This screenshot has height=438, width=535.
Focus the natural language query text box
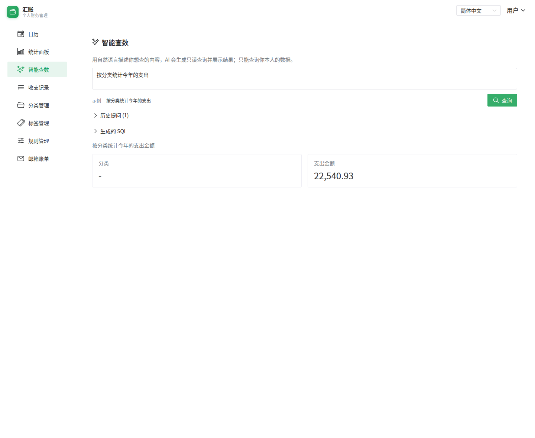click(305, 79)
